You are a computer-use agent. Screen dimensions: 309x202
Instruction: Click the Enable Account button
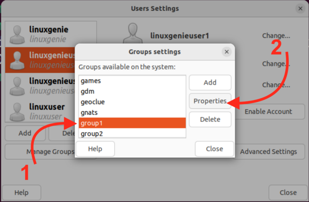[268, 111]
